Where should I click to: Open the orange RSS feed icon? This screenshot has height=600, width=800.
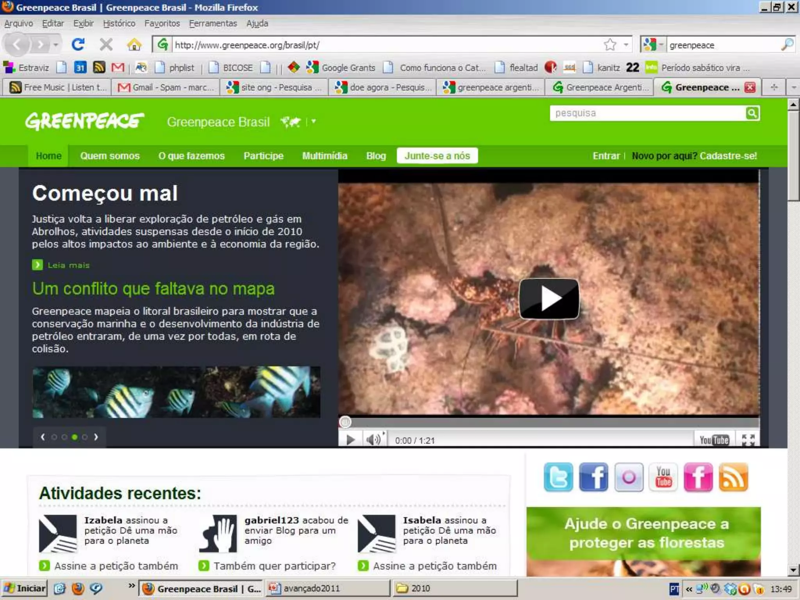coord(733,477)
